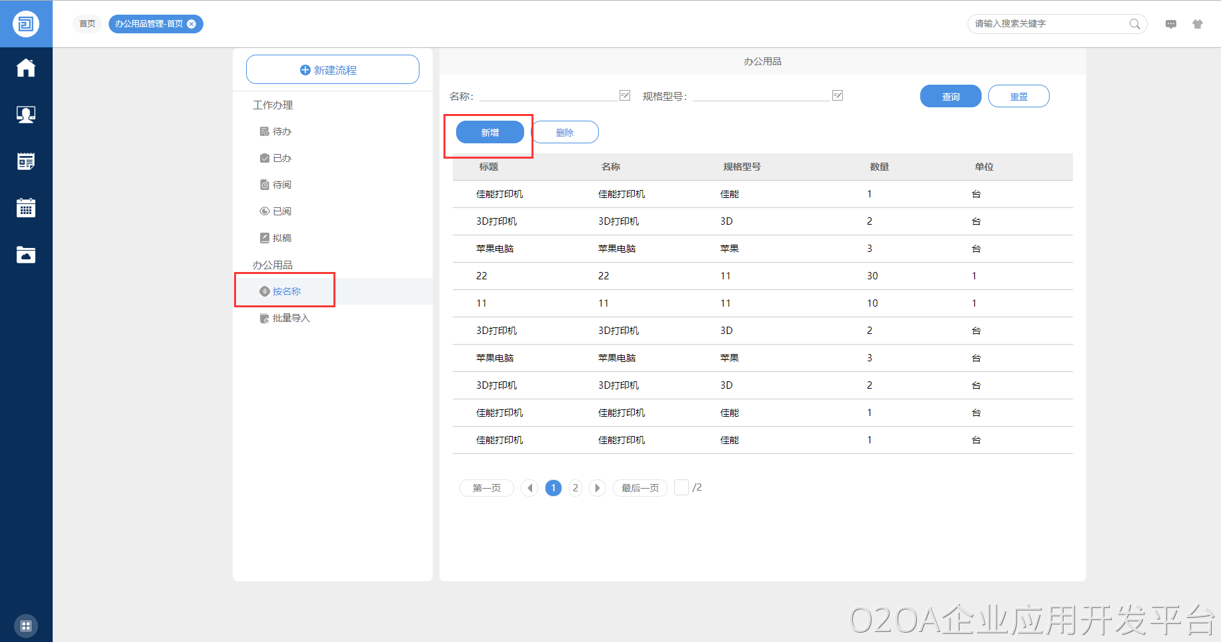Toggle the checkbox beside 规格型号 field
This screenshot has width=1221, height=642.
(x=838, y=95)
